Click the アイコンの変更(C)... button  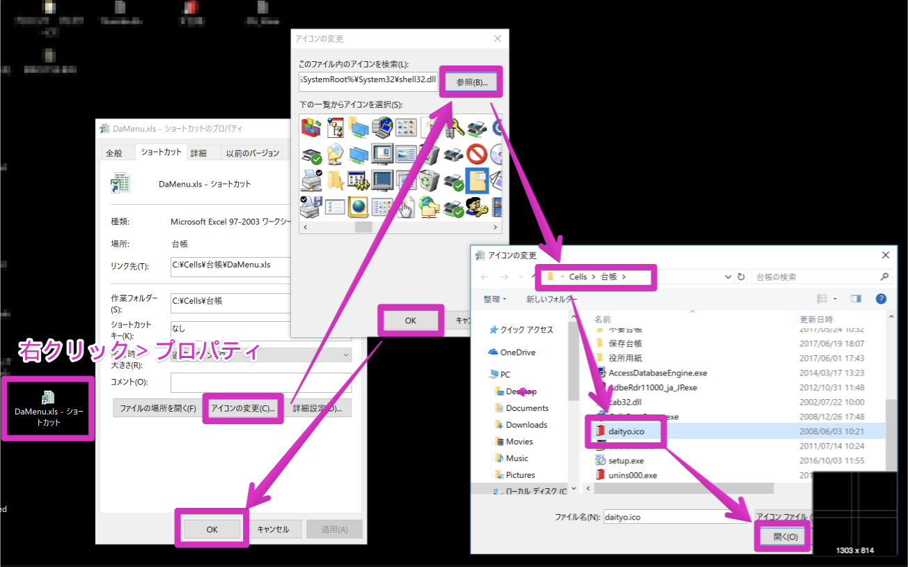(x=243, y=408)
